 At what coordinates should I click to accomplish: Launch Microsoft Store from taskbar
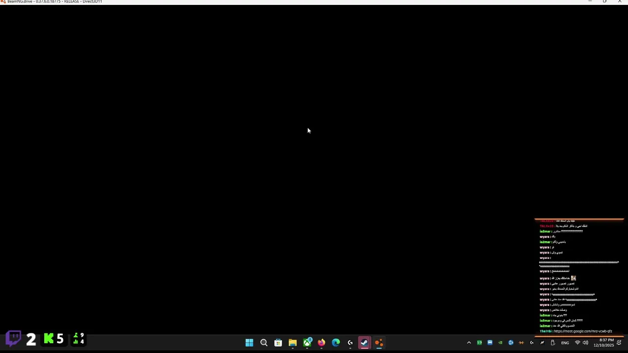(278, 343)
